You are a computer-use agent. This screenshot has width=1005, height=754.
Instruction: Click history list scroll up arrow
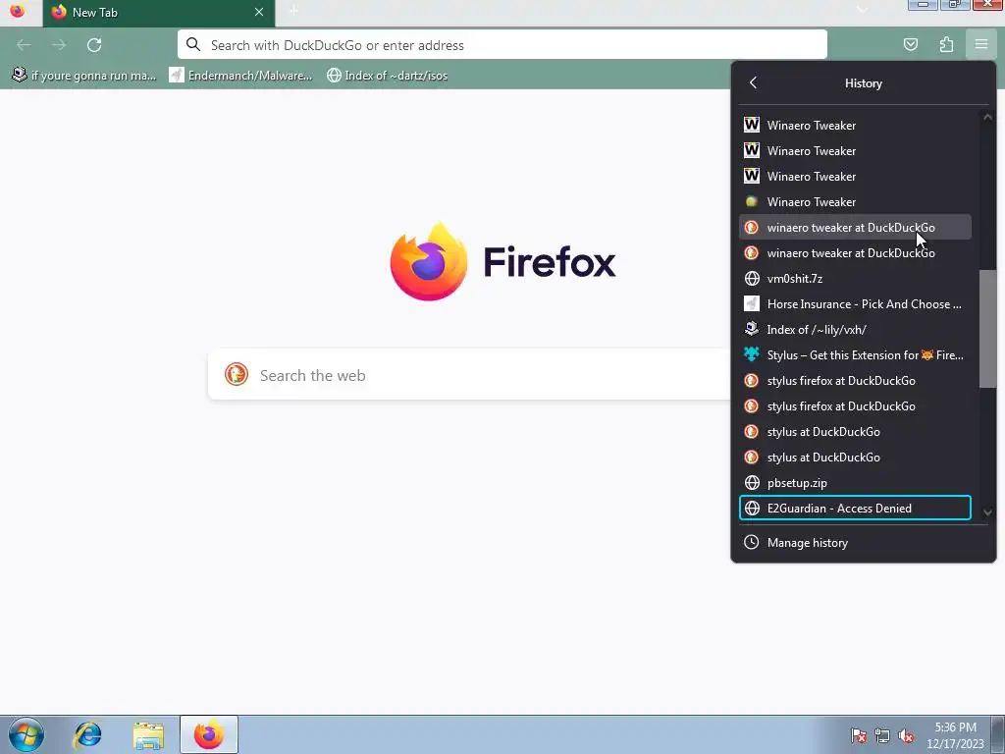point(987,118)
